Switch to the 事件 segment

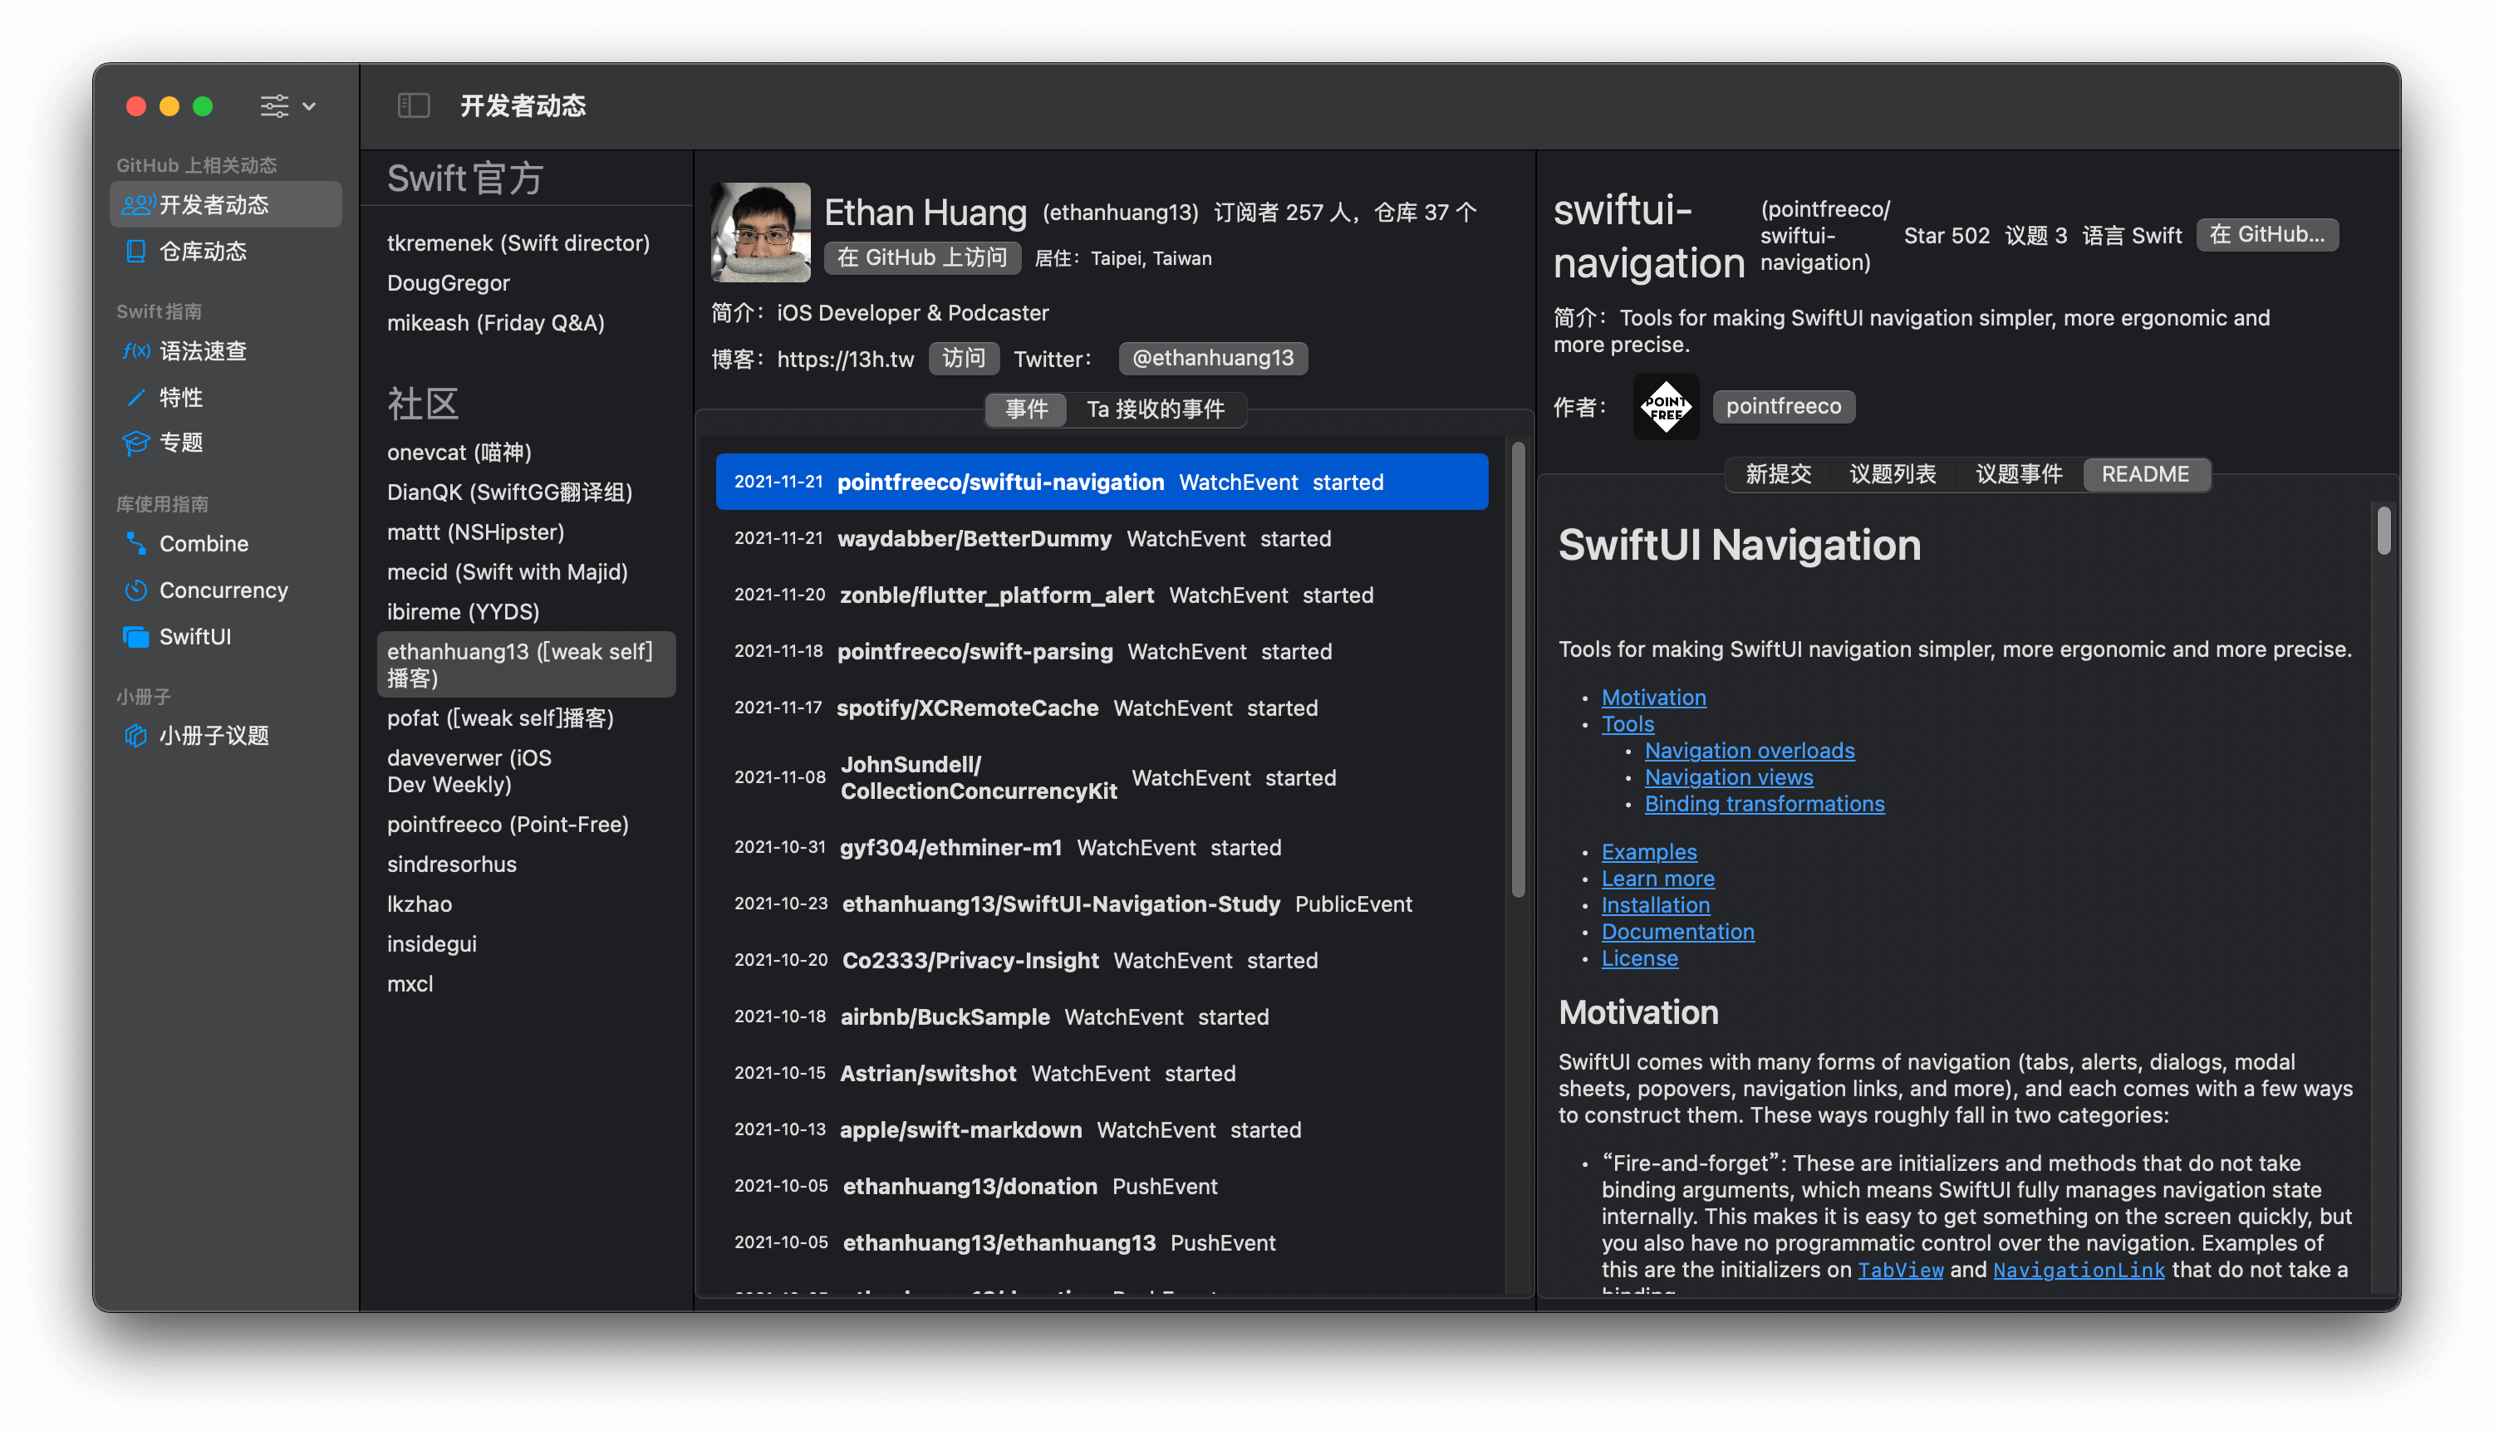(x=1026, y=409)
